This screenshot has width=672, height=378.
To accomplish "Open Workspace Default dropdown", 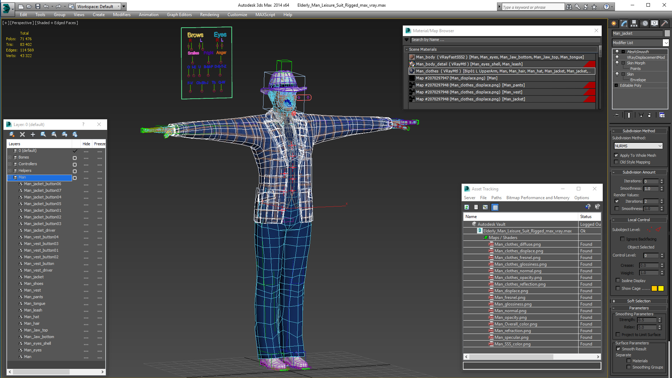I will [99, 6].
